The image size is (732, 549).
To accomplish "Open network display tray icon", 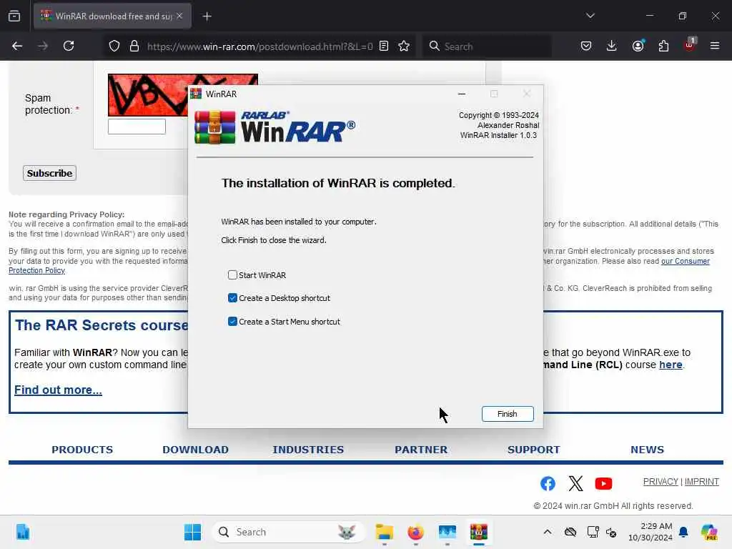I will tap(593, 532).
